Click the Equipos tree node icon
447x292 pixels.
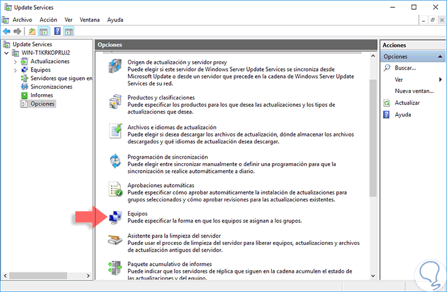[x=24, y=70]
